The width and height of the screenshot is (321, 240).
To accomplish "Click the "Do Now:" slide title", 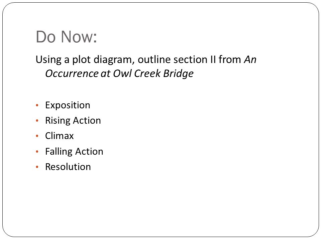I will pos(66,37).
